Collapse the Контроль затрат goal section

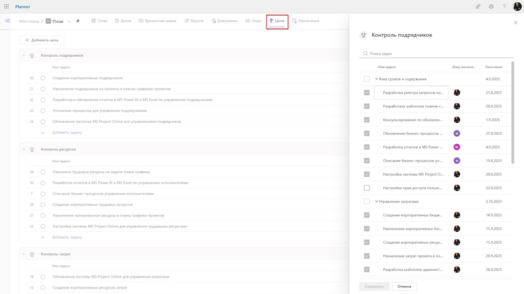pyautogui.click(x=24, y=254)
